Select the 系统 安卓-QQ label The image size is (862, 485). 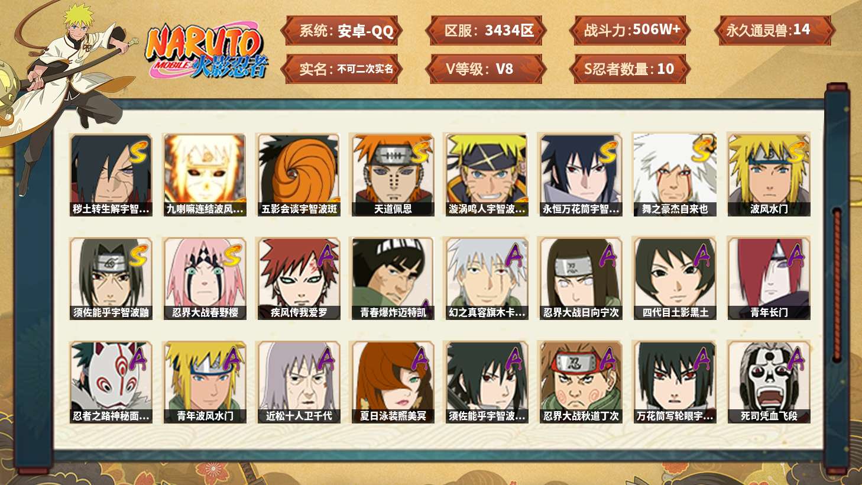pos(341,30)
